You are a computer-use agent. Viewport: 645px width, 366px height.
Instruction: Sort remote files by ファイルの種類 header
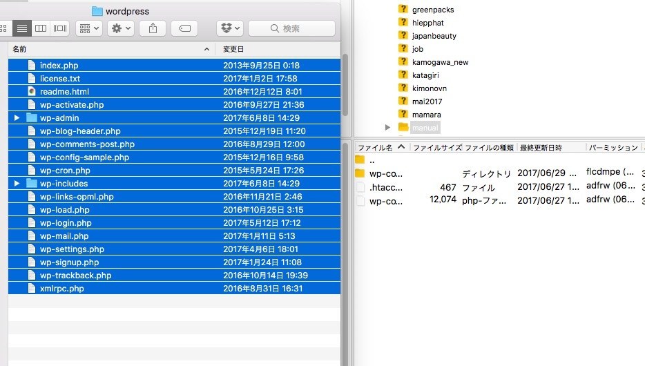[x=489, y=147]
